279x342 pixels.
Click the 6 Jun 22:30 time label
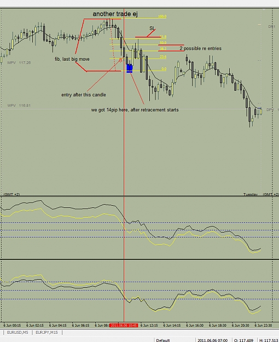pos(263,326)
